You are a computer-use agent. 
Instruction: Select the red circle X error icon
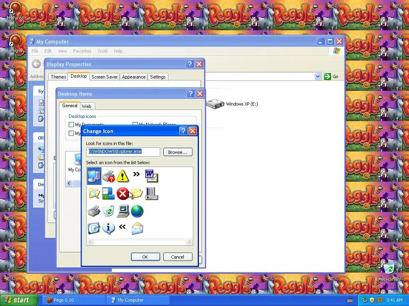tap(123, 194)
